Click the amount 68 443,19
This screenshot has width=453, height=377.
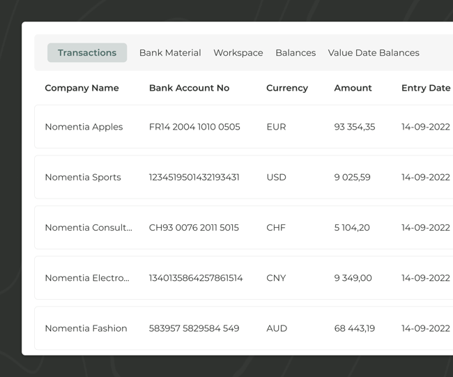[x=355, y=328]
